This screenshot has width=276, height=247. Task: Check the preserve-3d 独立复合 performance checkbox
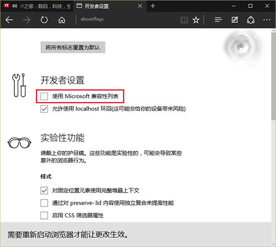(44, 203)
